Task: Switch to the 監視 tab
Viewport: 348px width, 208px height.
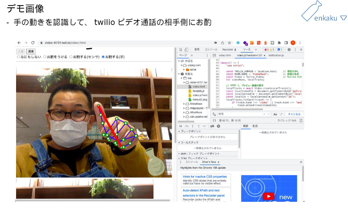Action: pyautogui.click(x=255, y=126)
